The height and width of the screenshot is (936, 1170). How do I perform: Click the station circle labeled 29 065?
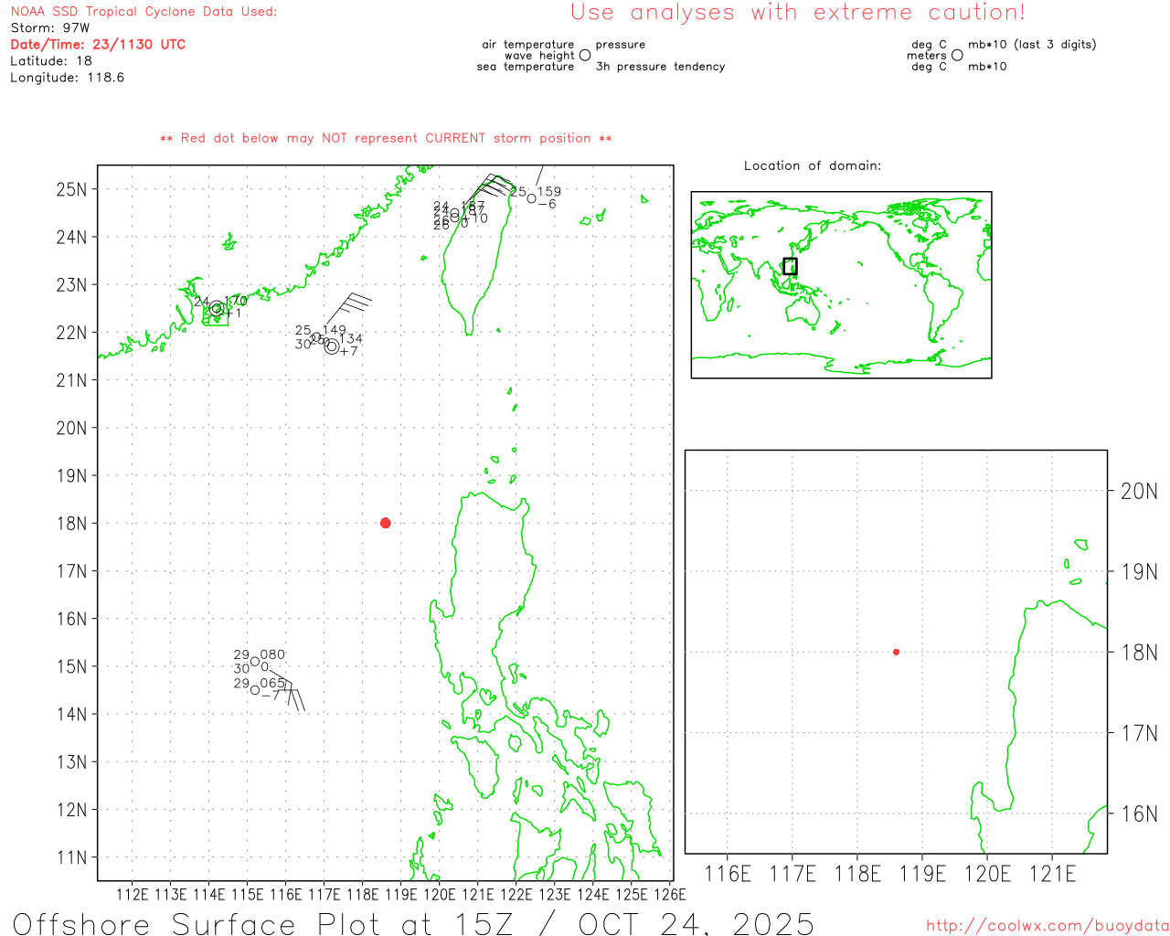click(x=254, y=690)
